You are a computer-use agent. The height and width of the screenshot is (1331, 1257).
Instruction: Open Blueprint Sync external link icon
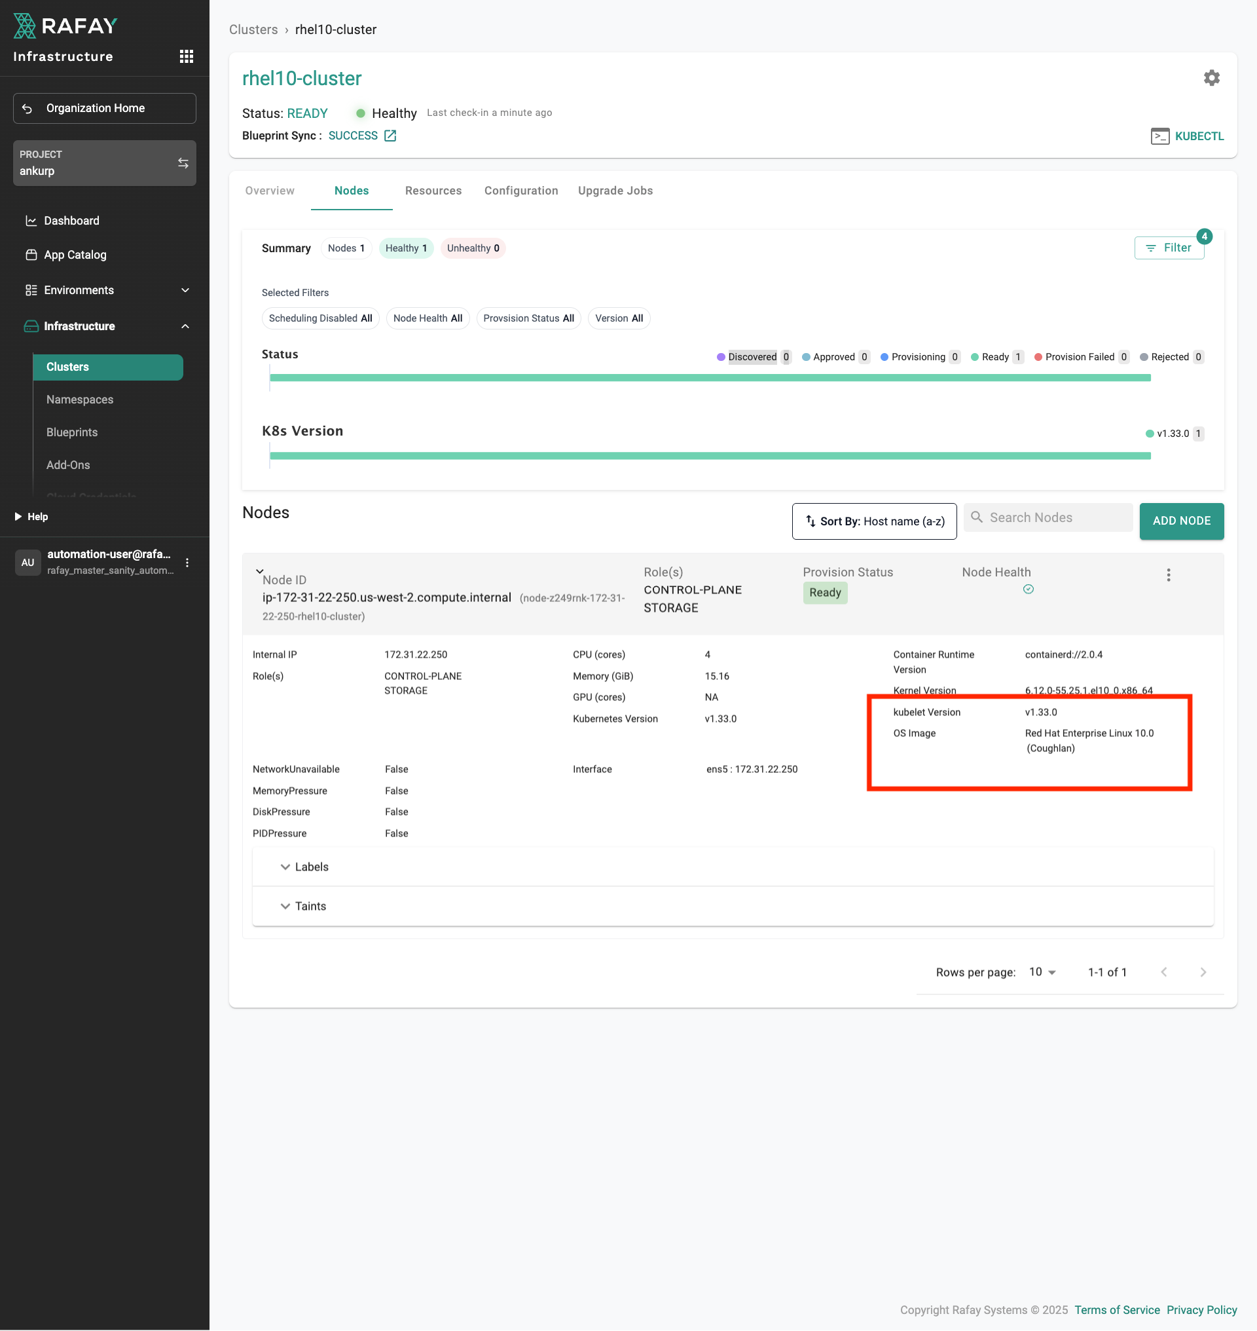(x=390, y=136)
